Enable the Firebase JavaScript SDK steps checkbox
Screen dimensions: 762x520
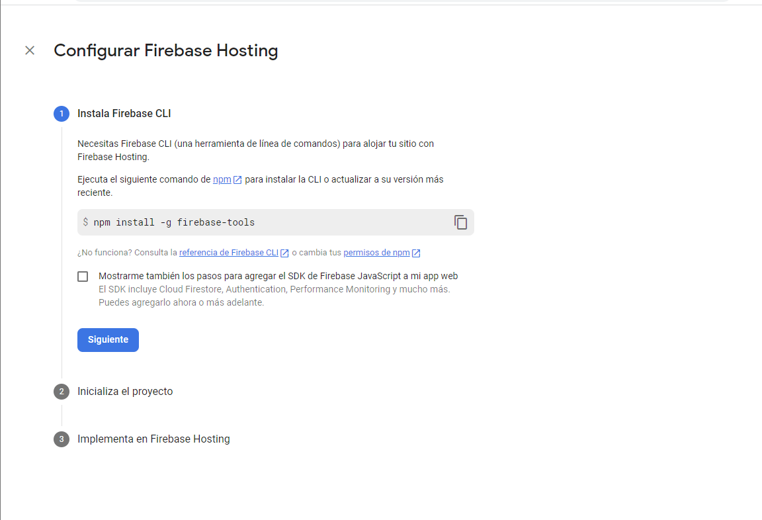[83, 276]
